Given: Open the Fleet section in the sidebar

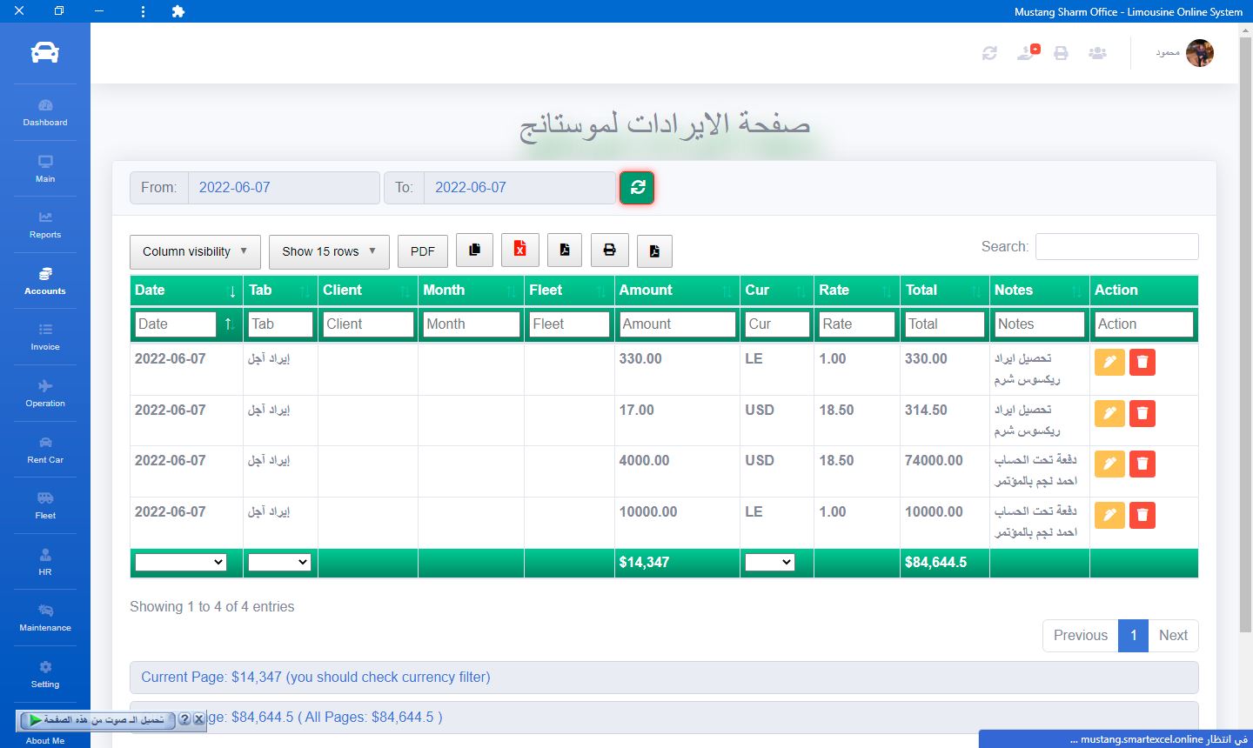Looking at the screenshot, I should [45, 505].
